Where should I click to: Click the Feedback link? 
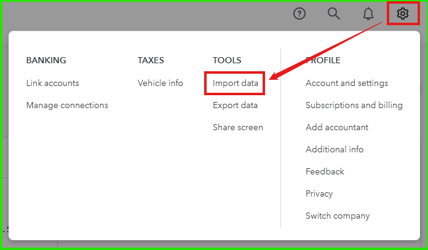tap(325, 171)
